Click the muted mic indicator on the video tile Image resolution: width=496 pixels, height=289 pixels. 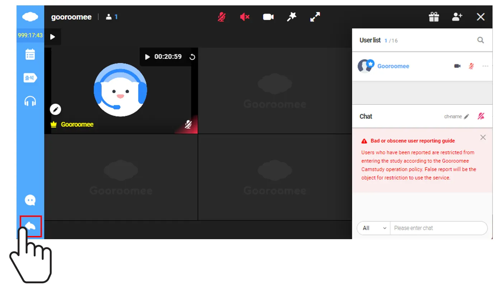tap(188, 124)
